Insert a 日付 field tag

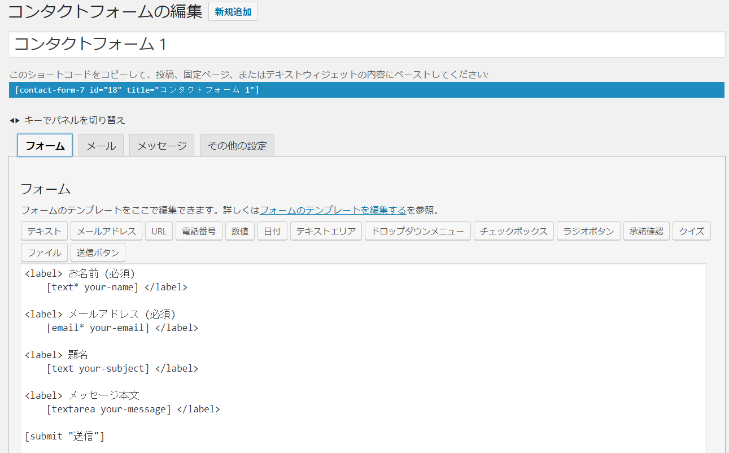273,231
